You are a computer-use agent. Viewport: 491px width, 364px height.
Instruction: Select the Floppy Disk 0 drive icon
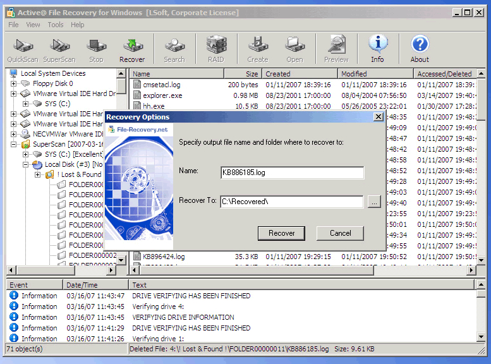(25, 83)
